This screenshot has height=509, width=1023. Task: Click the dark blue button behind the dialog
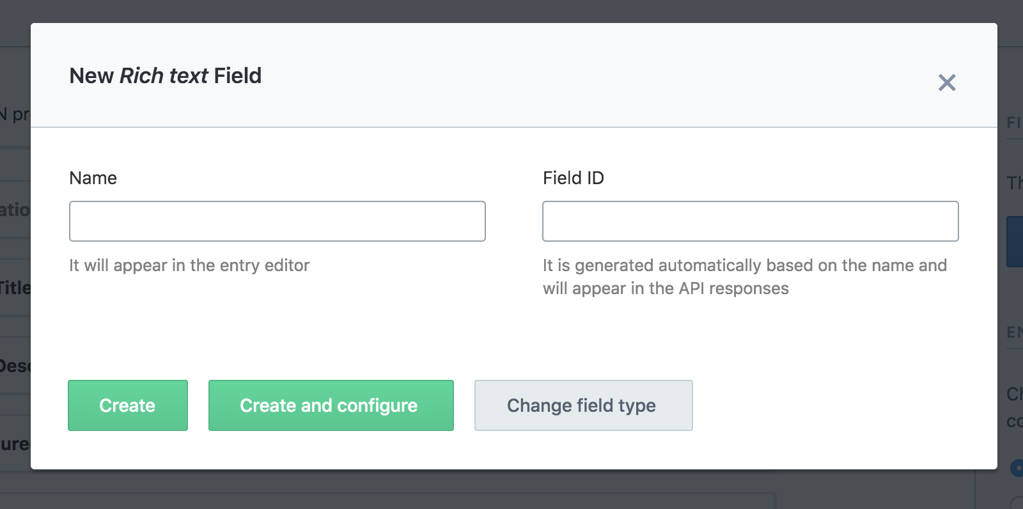tap(1014, 242)
